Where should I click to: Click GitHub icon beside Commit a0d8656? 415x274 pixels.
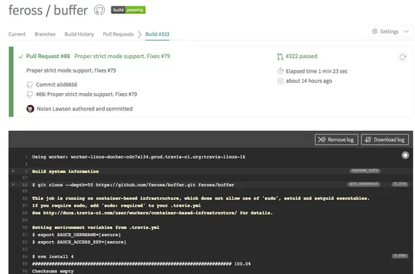point(30,85)
